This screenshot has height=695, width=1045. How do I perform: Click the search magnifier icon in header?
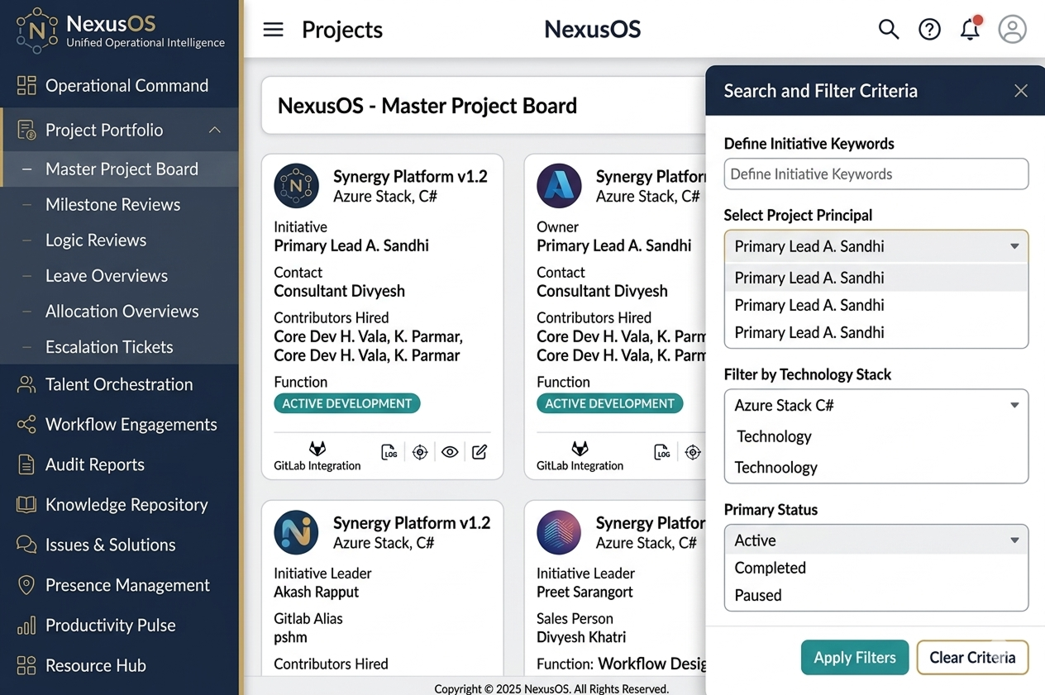click(888, 30)
